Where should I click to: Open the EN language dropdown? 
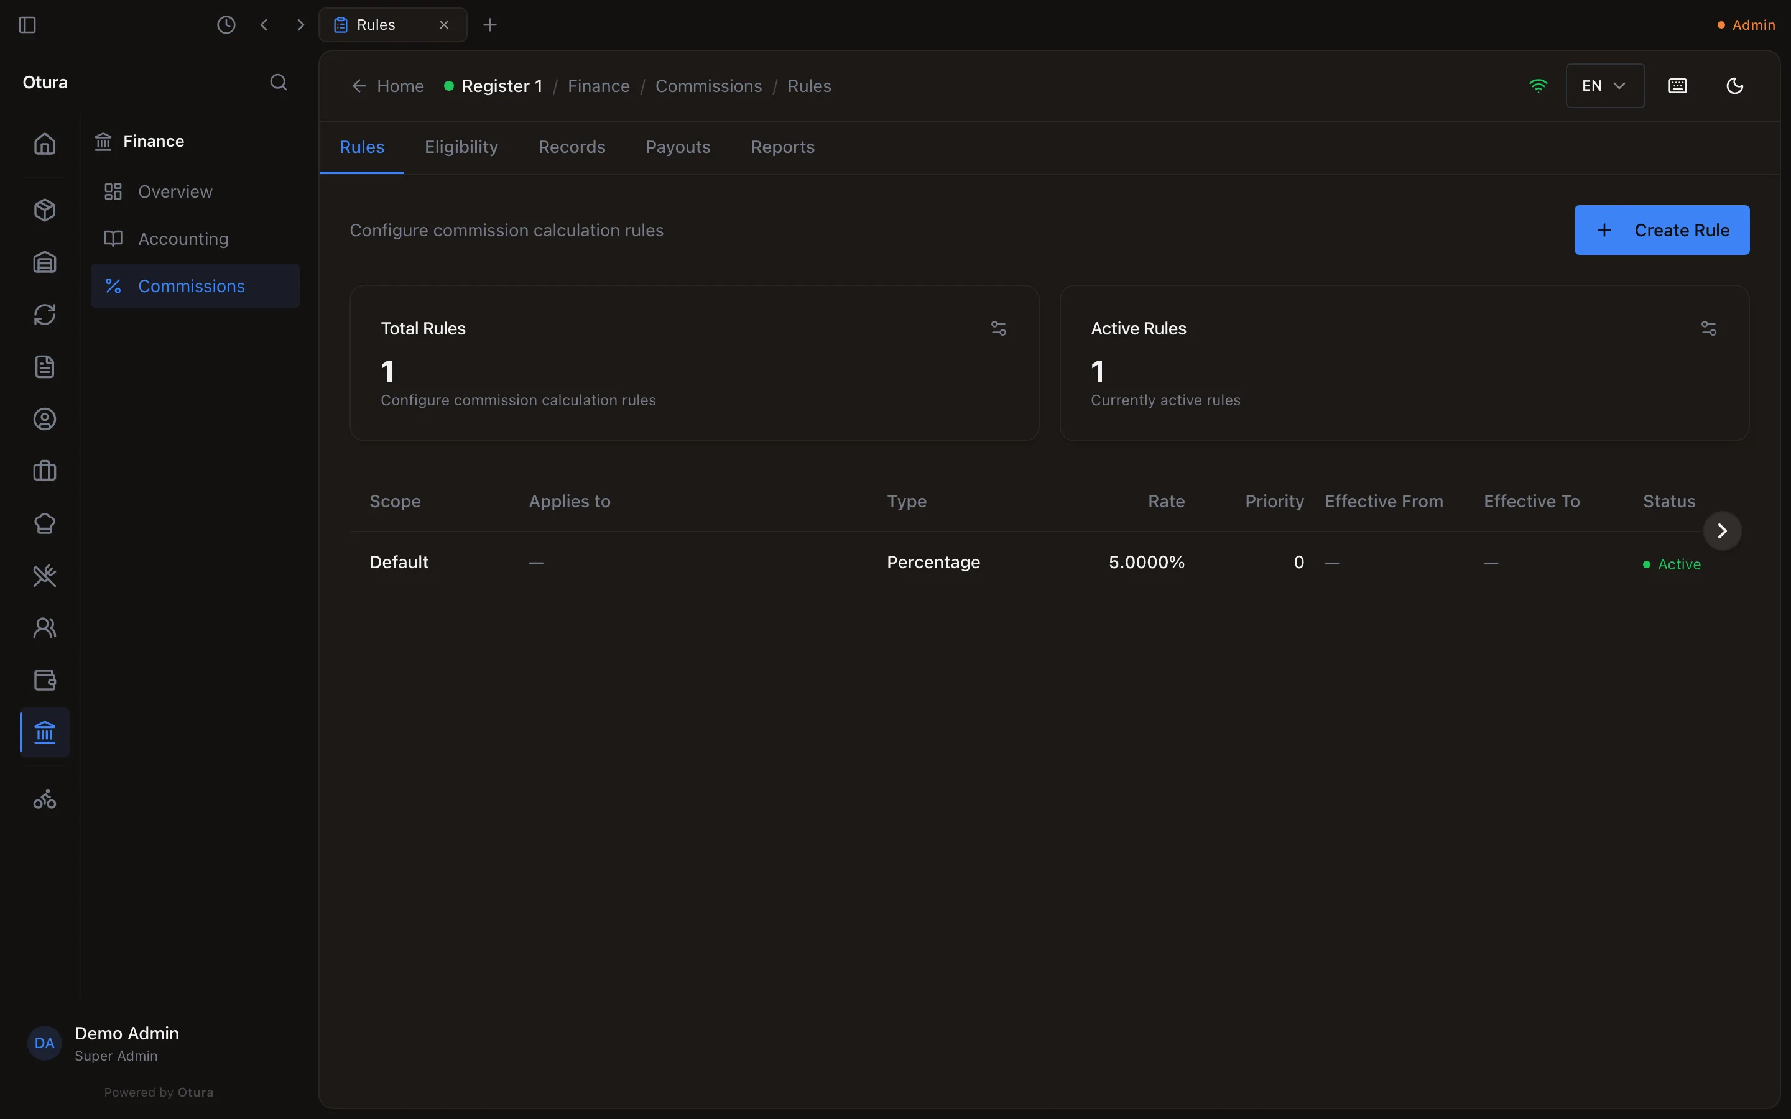click(x=1604, y=86)
